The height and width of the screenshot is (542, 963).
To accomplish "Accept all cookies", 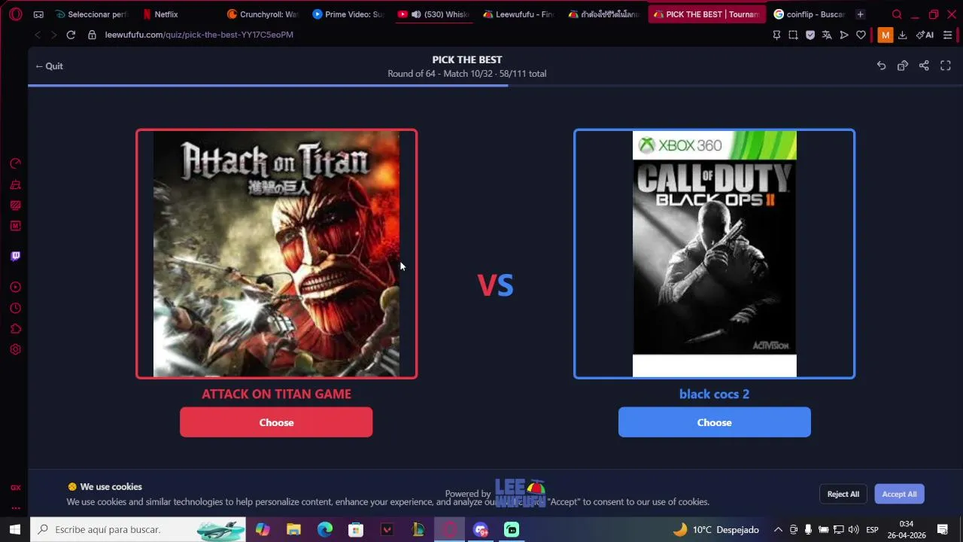I will [899, 494].
